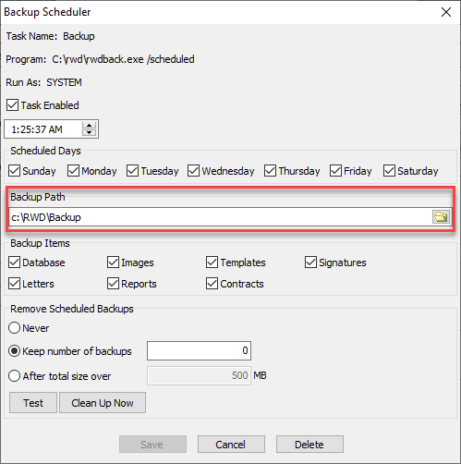461x464 pixels.
Task: Increase scheduled time with up arrow
Action: pos(90,125)
